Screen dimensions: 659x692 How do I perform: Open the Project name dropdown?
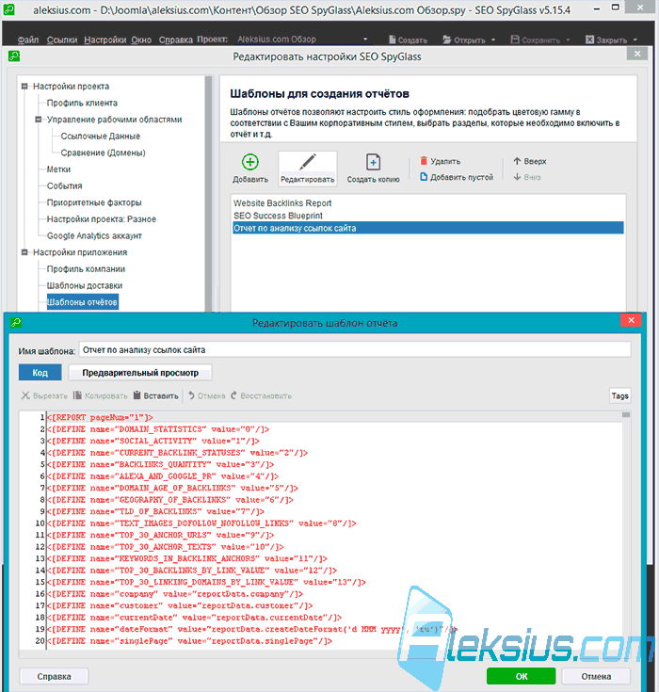365,40
